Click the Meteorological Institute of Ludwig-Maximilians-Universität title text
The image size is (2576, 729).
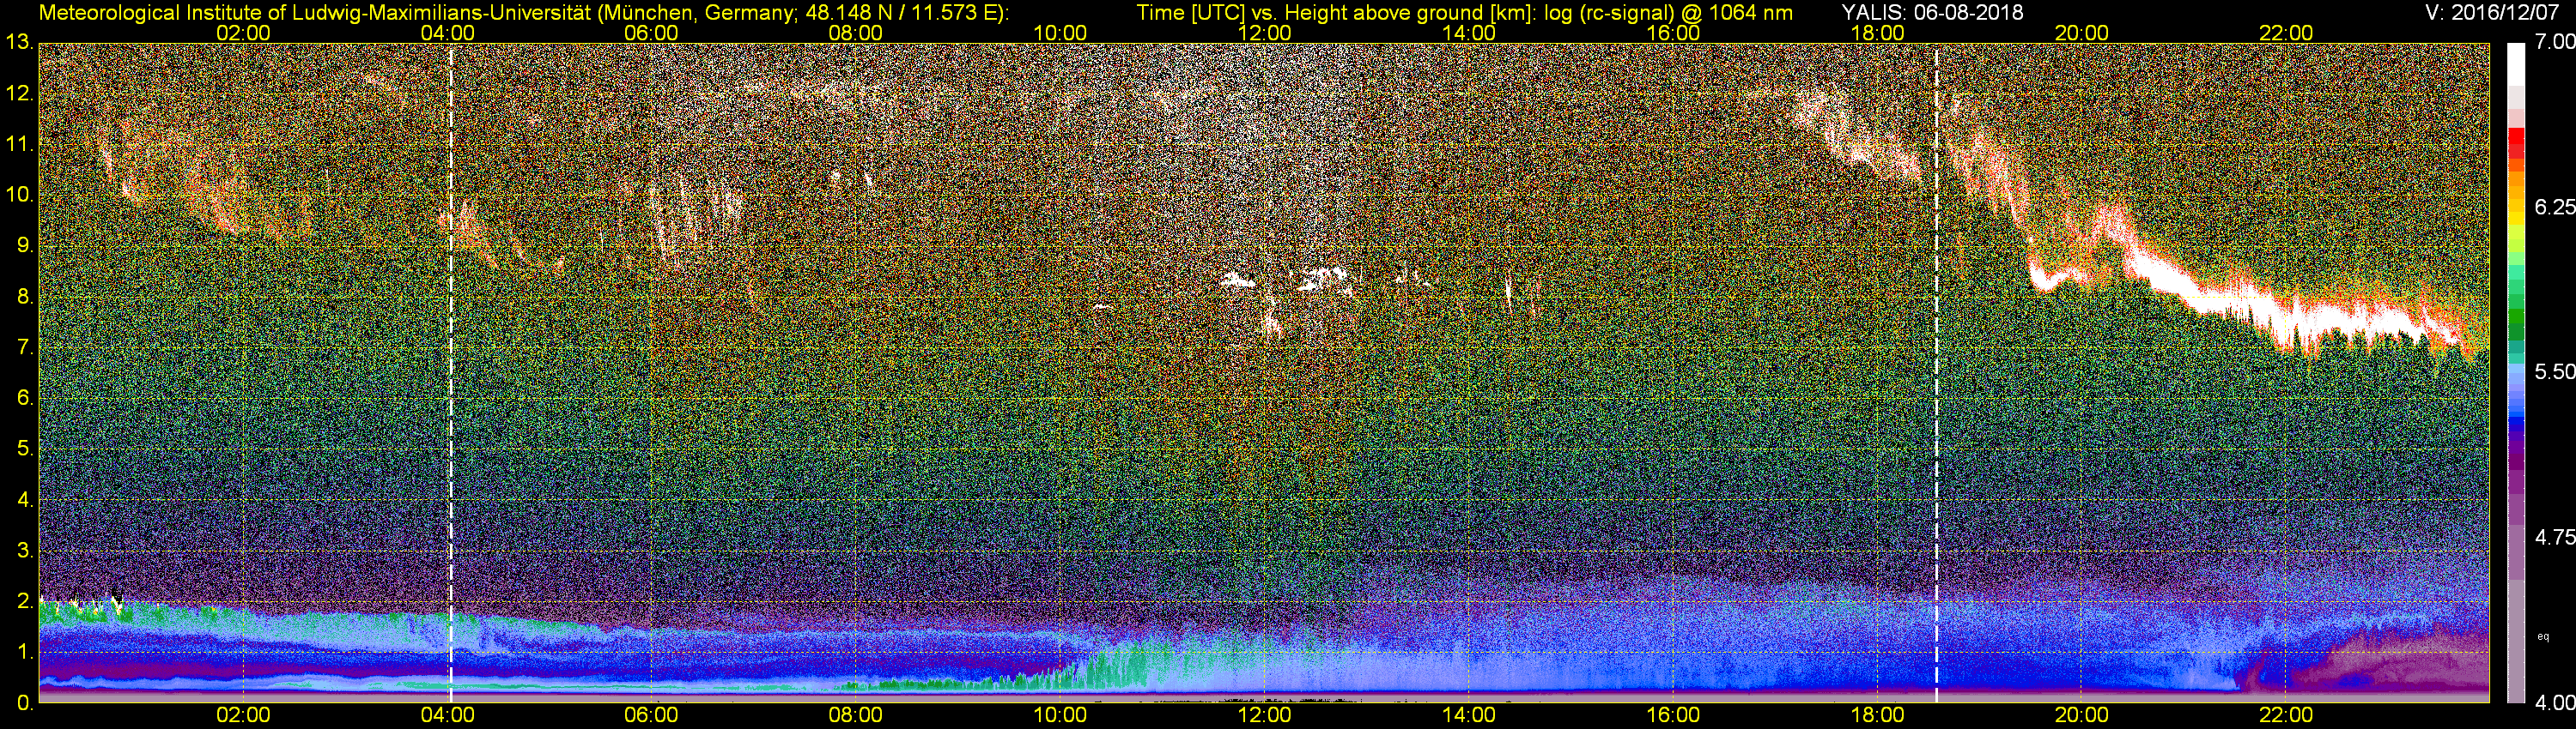point(523,12)
